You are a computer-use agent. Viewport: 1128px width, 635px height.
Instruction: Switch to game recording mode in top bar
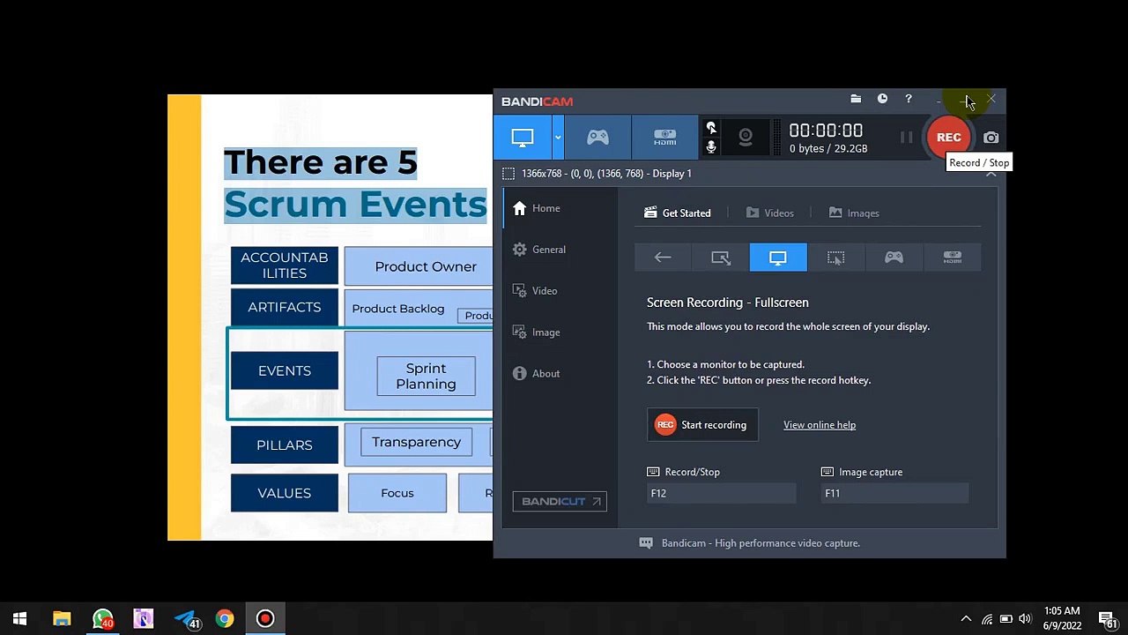coord(598,138)
